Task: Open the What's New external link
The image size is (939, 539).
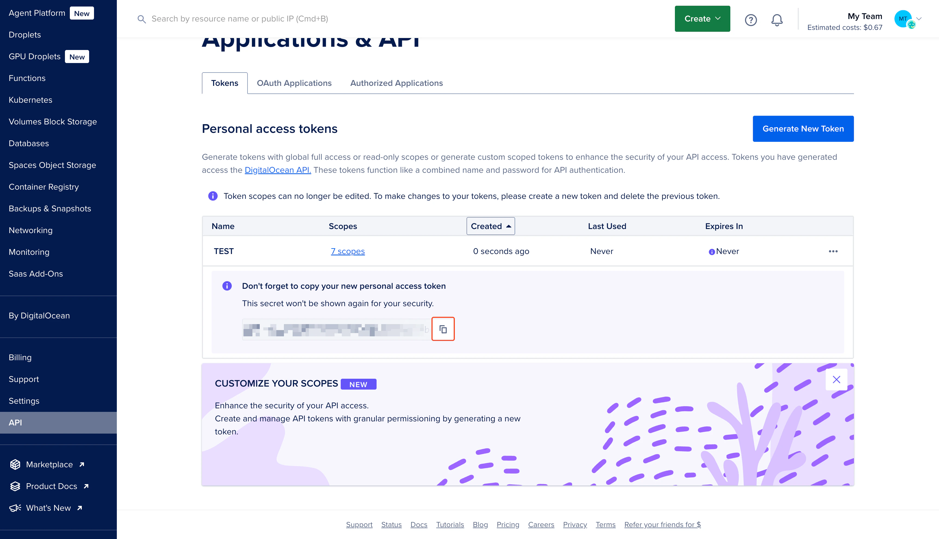Action: point(54,508)
